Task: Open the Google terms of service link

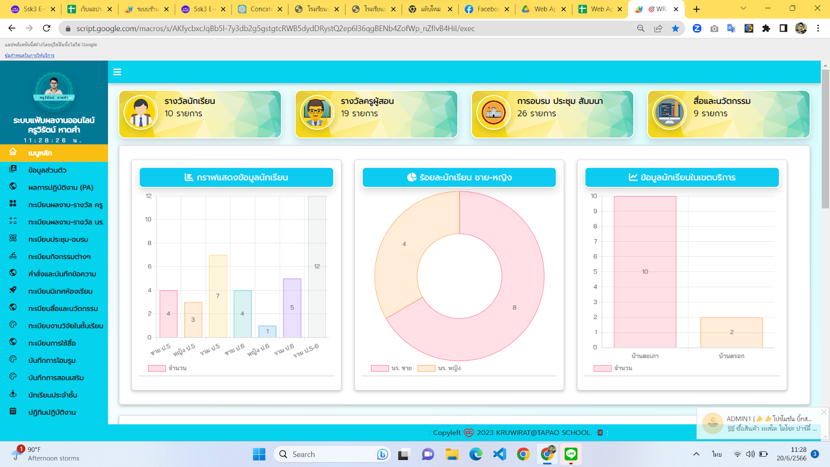Action: (x=30, y=56)
